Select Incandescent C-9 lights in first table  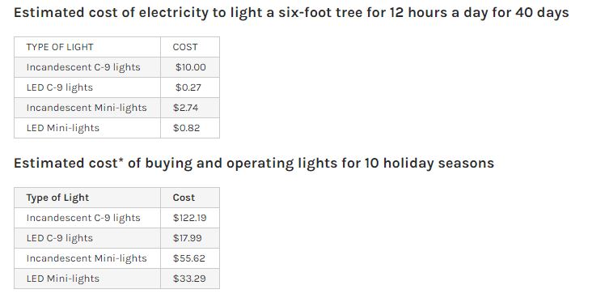[83, 67]
